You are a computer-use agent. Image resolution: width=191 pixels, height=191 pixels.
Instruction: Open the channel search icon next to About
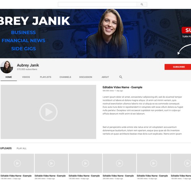click(x=121, y=77)
